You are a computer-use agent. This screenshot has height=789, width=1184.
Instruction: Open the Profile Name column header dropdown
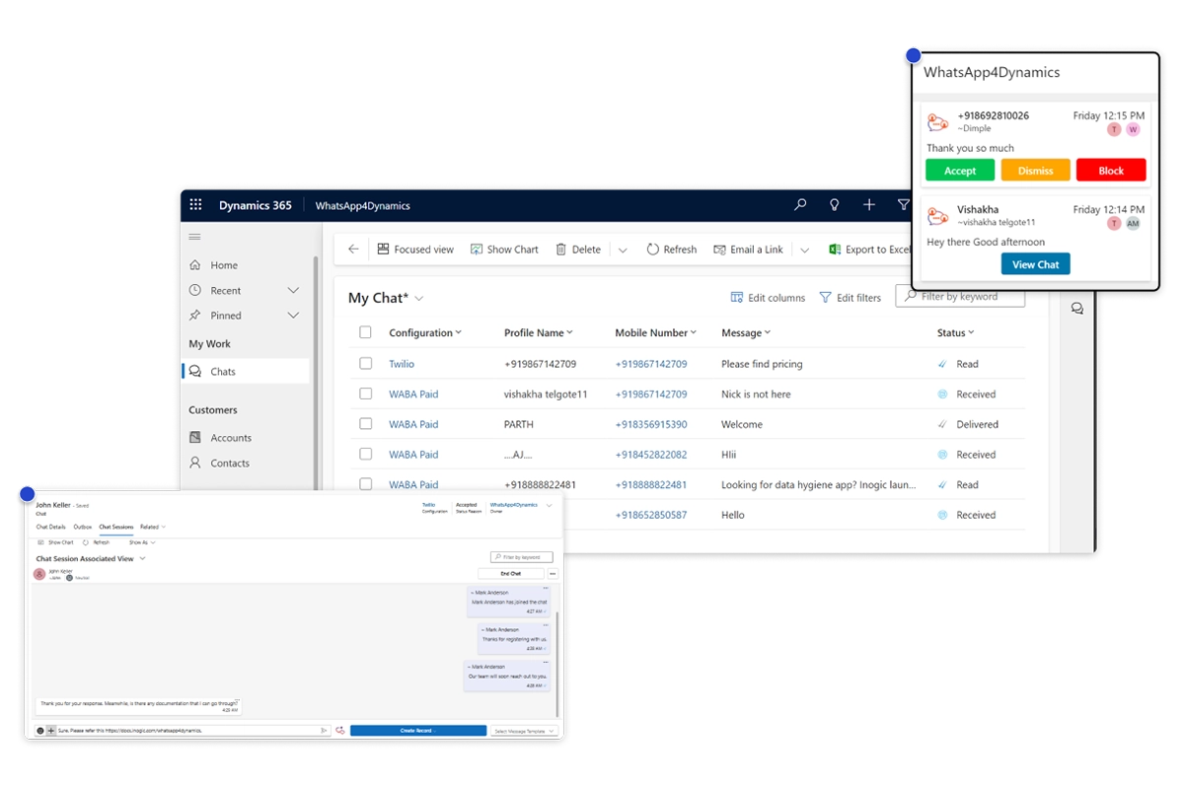[539, 332]
